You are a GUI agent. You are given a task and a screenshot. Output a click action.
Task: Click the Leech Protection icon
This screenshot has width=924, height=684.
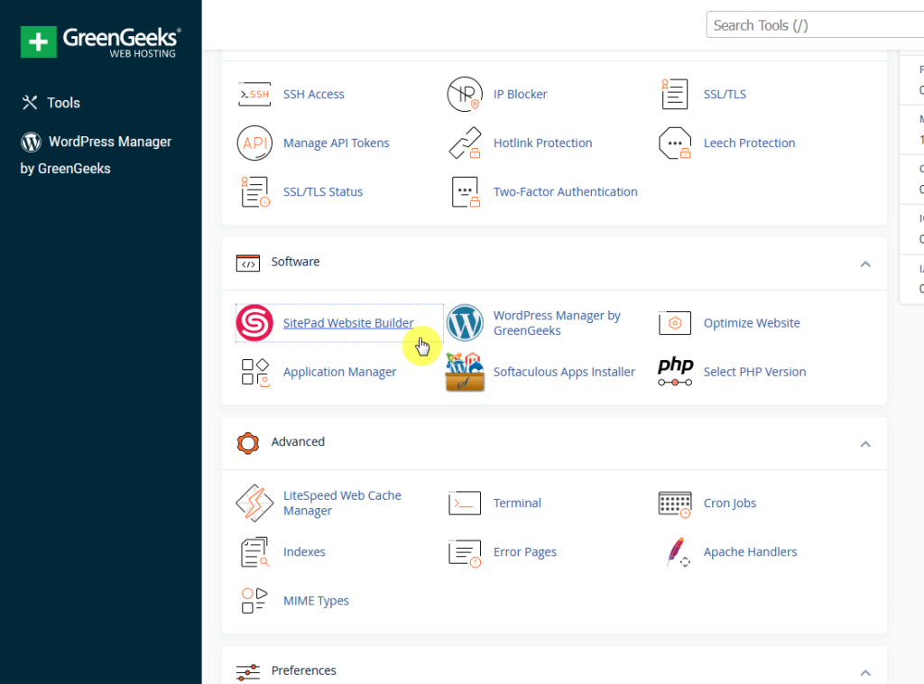point(675,143)
